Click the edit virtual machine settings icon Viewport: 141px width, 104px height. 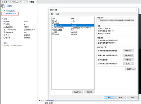click(x=5, y=14)
